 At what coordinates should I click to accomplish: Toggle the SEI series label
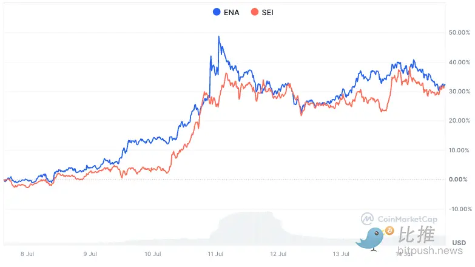click(x=268, y=12)
